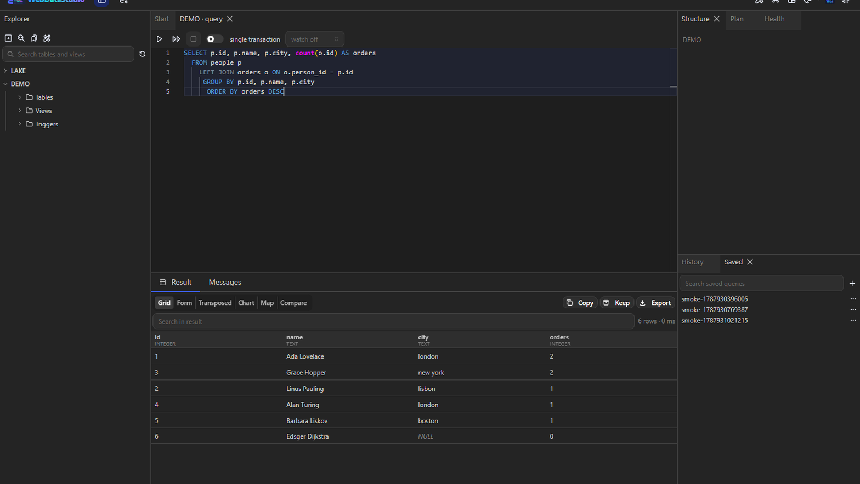This screenshot has height=484, width=860.
Task: Open the History tab
Action: [x=693, y=262]
